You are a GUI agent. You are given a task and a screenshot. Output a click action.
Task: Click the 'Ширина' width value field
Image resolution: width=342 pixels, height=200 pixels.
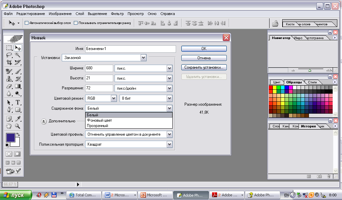99,68
